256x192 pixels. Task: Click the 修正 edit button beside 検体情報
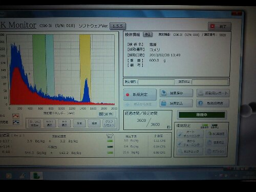[147, 34]
